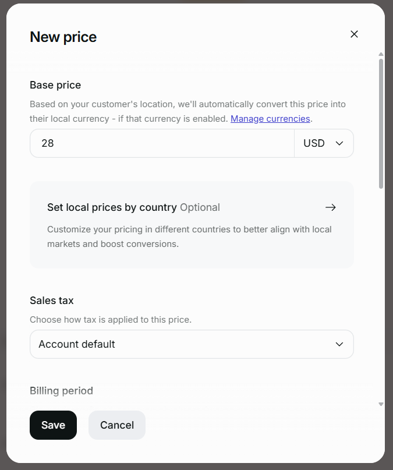The width and height of the screenshot is (393, 470).
Task: Click the Billing period section heading
Action: 61,391
